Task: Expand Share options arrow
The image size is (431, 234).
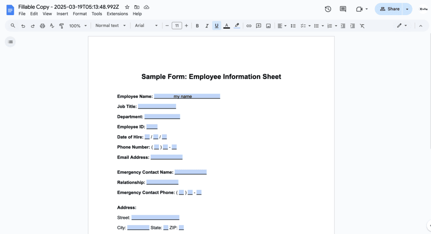Action: click(407, 9)
